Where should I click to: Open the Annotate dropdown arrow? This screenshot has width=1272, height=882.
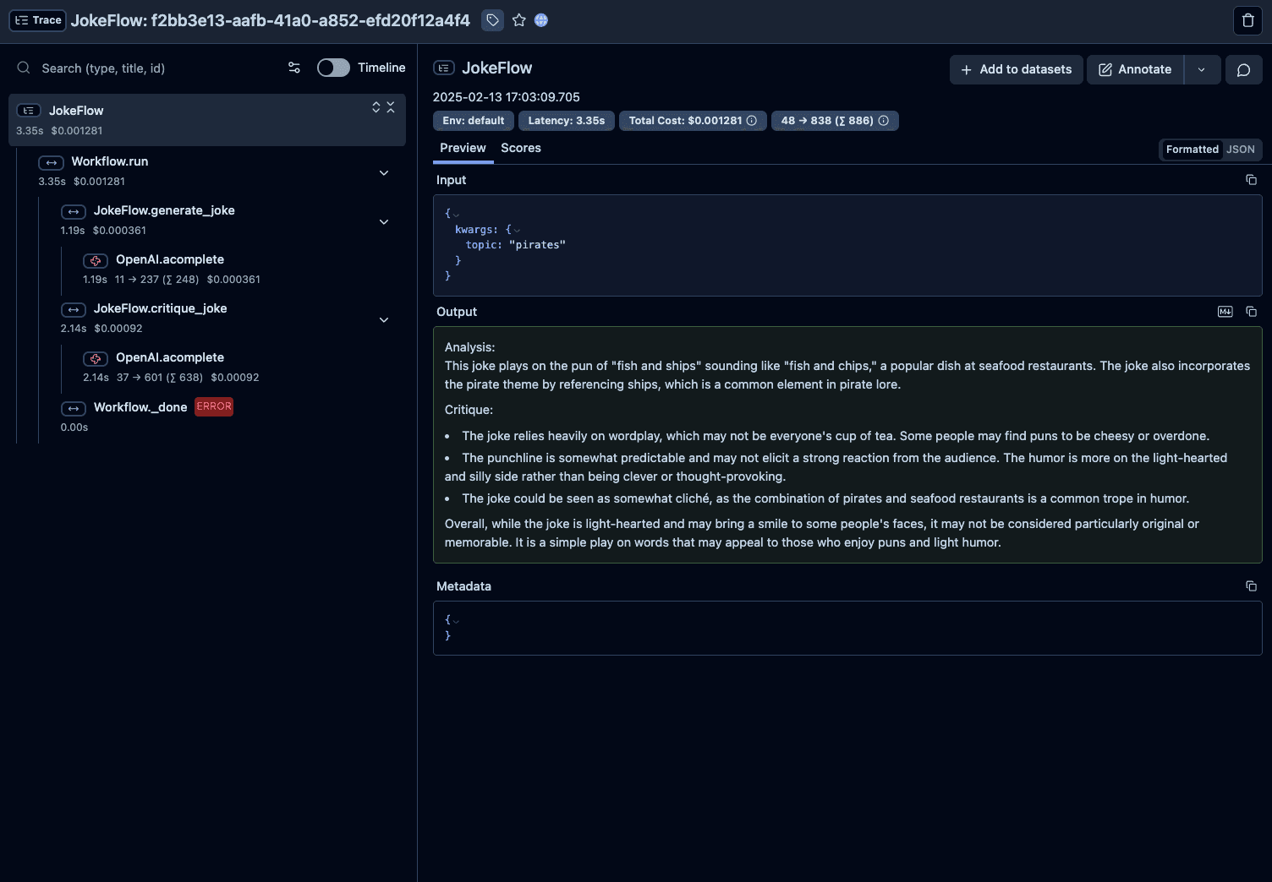(1202, 69)
